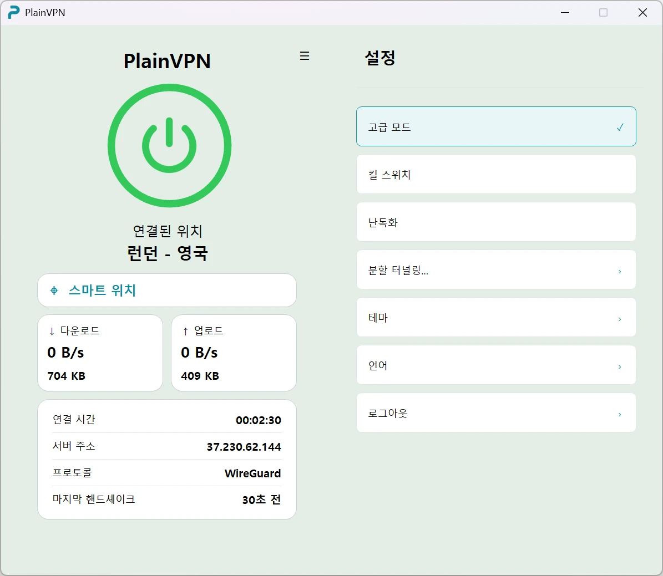
Task: Click the 연결된 위치 label
Action: [x=168, y=231]
